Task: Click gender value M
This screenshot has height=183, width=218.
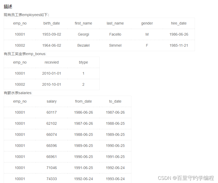Action: click(x=147, y=34)
